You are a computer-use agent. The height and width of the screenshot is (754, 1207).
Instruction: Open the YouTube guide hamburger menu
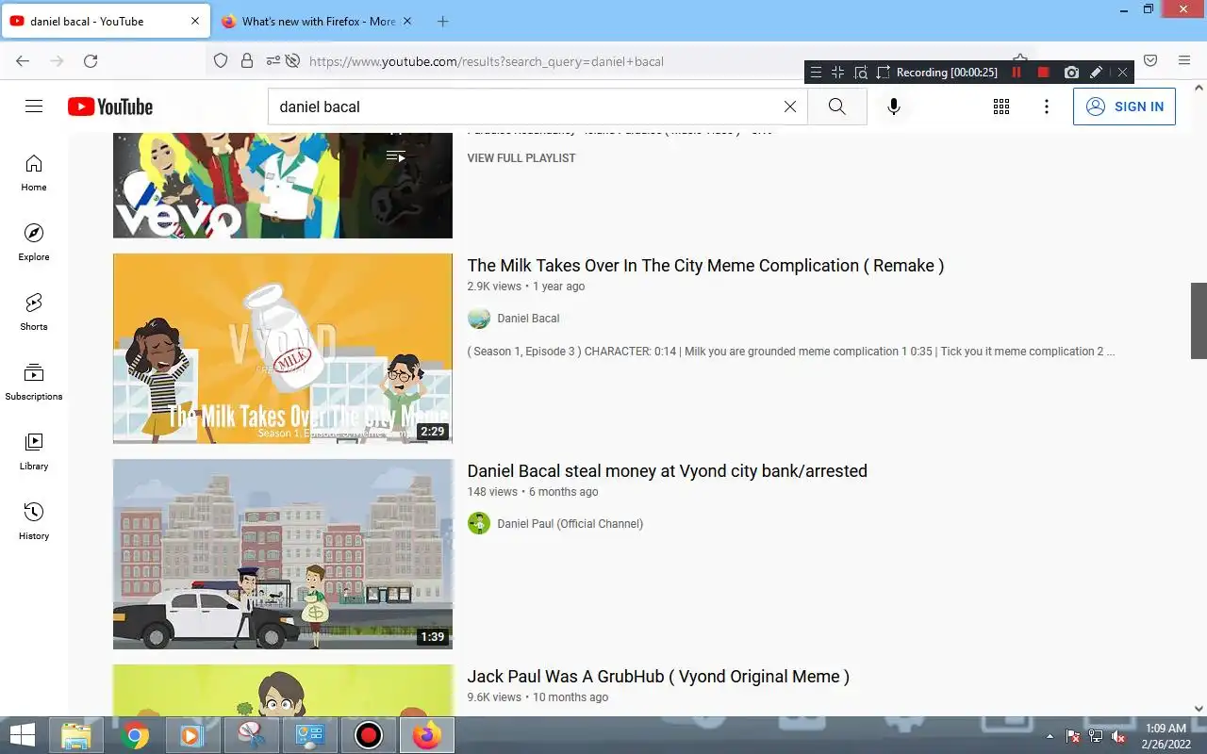34,107
